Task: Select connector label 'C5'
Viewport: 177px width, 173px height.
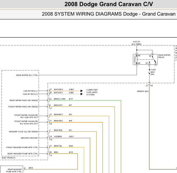Action: click(51, 124)
